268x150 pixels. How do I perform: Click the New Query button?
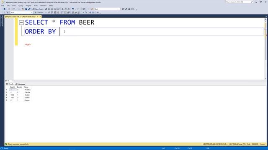click(38, 9)
